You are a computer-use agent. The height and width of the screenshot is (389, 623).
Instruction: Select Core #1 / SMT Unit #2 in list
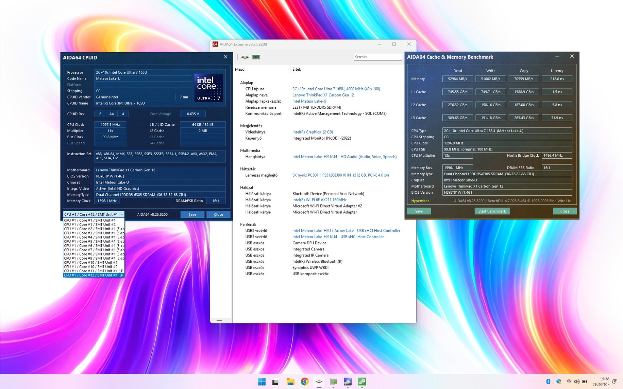[x=94, y=225]
